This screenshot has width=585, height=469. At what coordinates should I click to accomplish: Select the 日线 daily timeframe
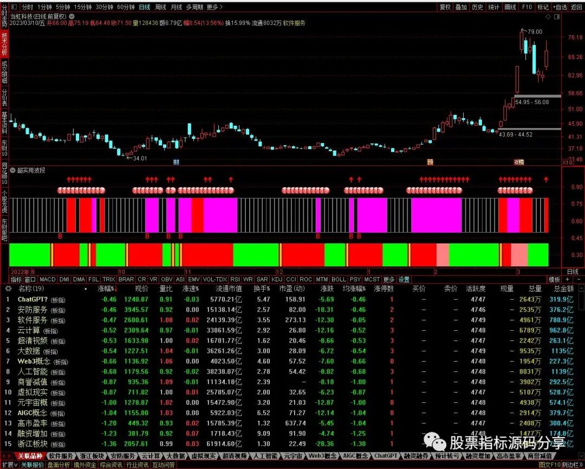pyautogui.click(x=145, y=7)
